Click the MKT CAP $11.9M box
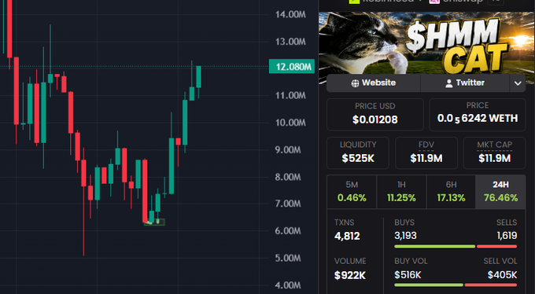Image resolution: width=535 pixels, height=294 pixels. (x=494, y=153)
